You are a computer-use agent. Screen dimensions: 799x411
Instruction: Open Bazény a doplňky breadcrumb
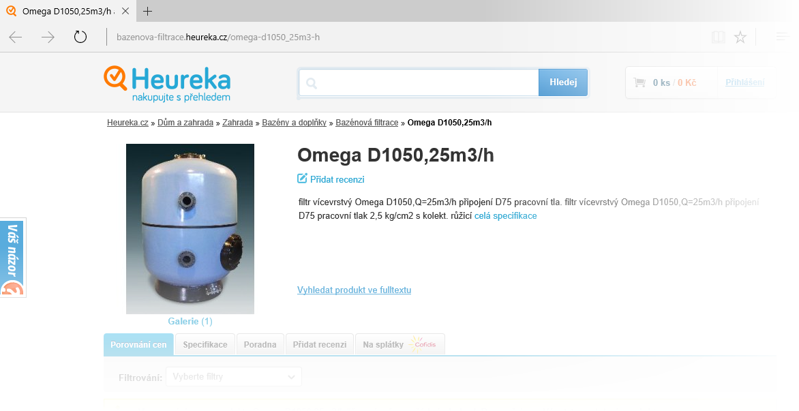tap(294, 123)
